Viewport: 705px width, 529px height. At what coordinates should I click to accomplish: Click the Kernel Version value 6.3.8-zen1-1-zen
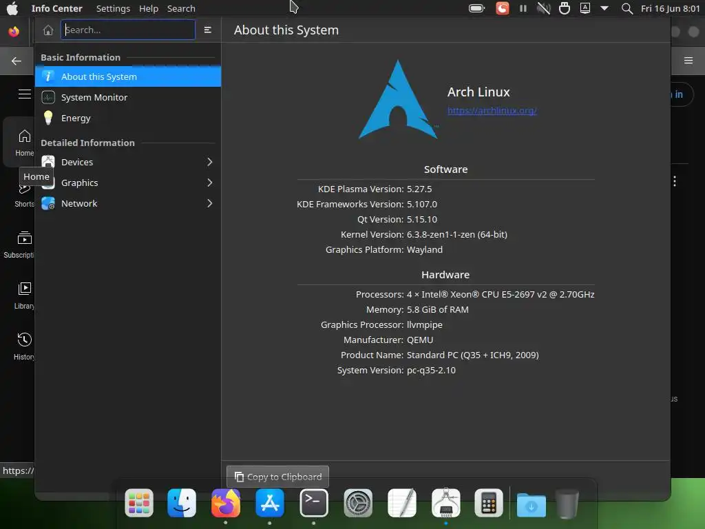[457, 234]
